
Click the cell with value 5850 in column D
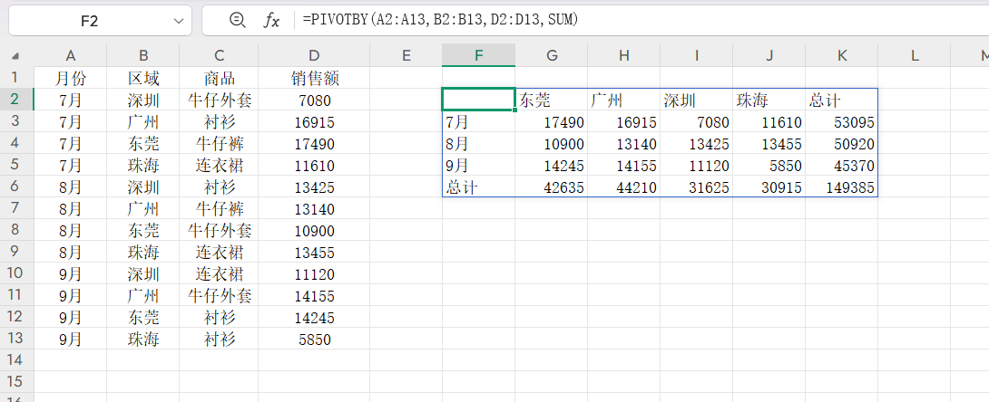tap(314, 340)
